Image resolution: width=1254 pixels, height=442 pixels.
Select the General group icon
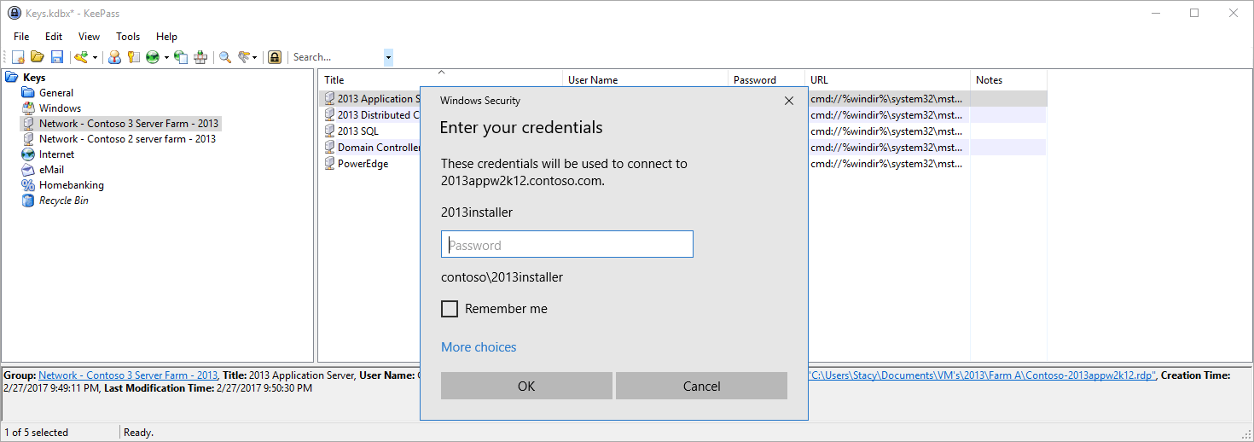coord(28,93)
